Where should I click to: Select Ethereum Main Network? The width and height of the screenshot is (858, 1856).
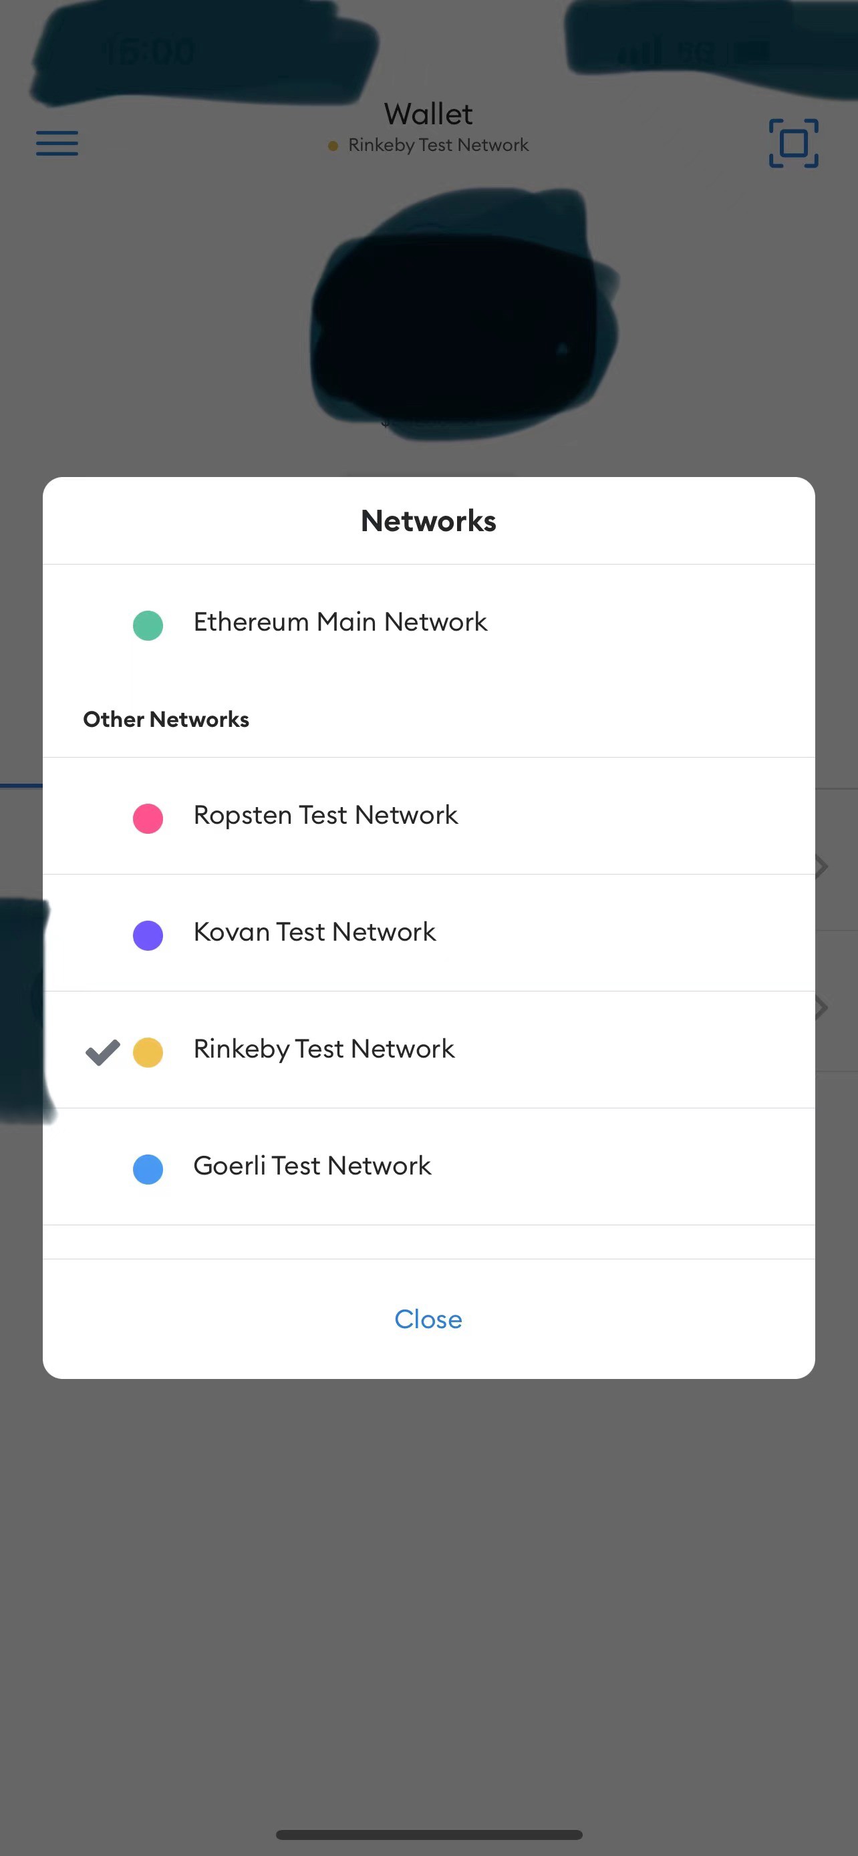click(428, 623)
